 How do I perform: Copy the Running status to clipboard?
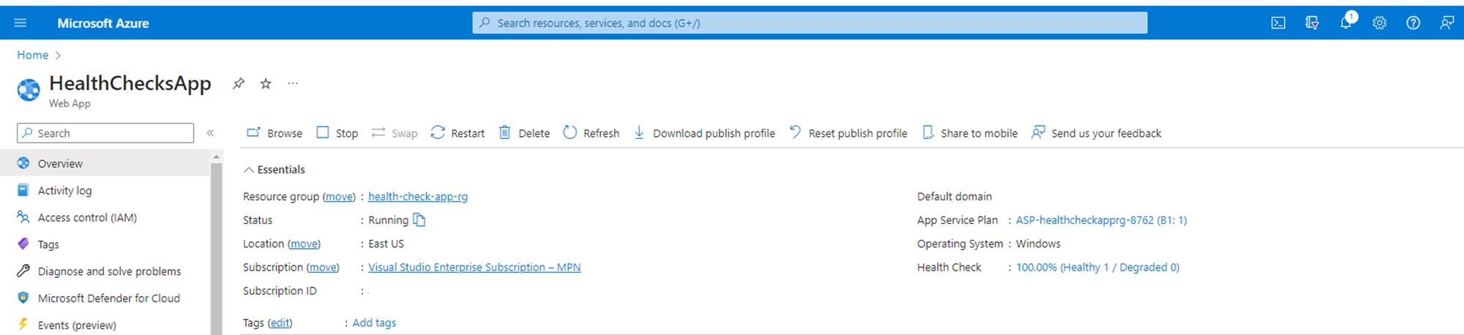click(x=419, y=220)
